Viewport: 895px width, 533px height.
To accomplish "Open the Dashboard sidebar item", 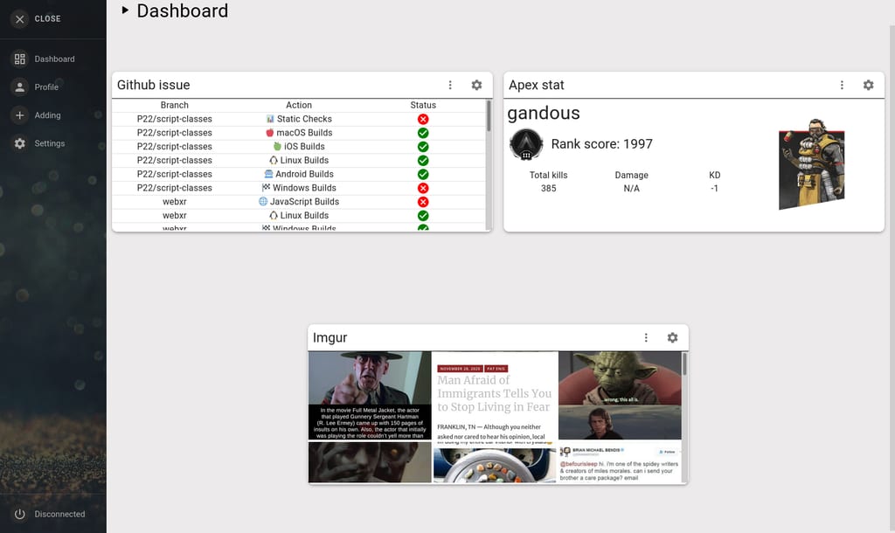I will 53,59.
